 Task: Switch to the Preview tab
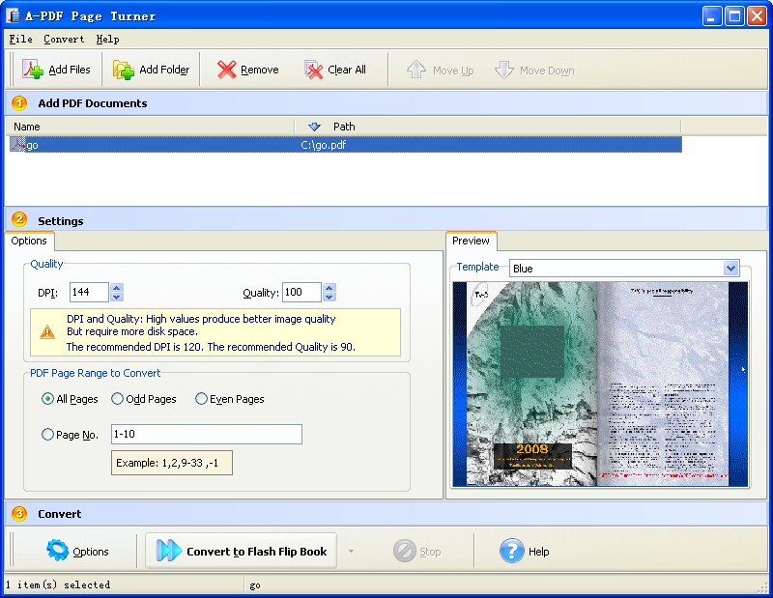tap(471, 242)
